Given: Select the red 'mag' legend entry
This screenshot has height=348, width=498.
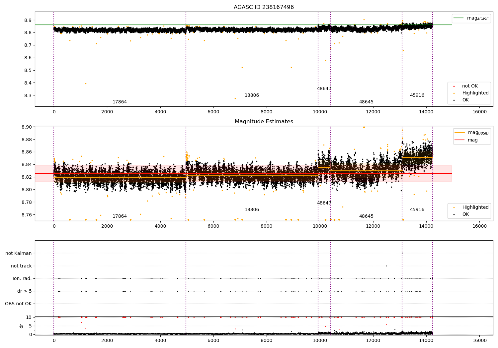Looking at the screenshot, I should (466, 140).
